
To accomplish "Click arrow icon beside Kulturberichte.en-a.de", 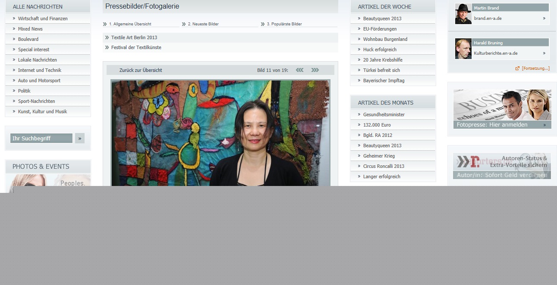I will [544, 53].
